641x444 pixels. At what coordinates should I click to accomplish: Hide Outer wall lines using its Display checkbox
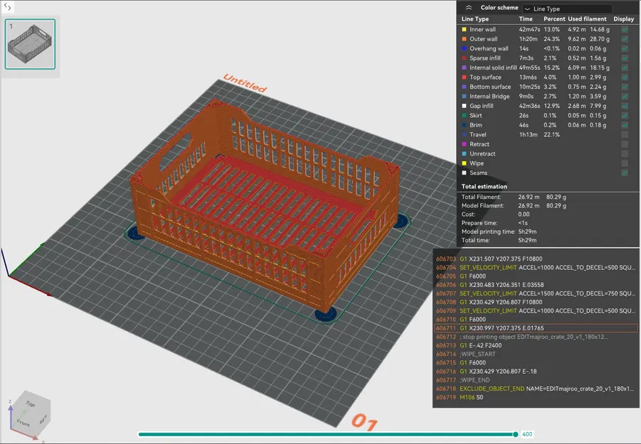click(625, 39)
